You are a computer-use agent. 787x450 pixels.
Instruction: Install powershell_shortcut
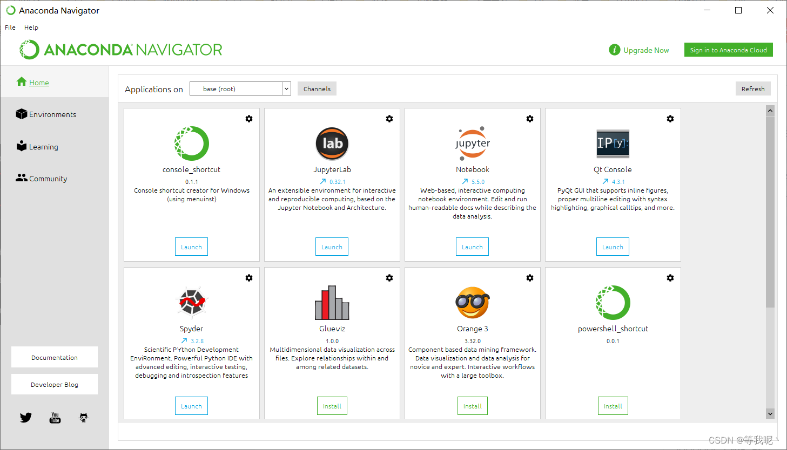click(613, 406)
